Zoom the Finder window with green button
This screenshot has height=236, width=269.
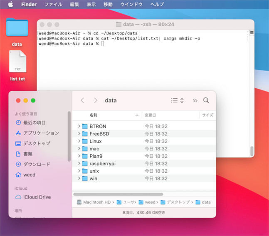[33, 100]
